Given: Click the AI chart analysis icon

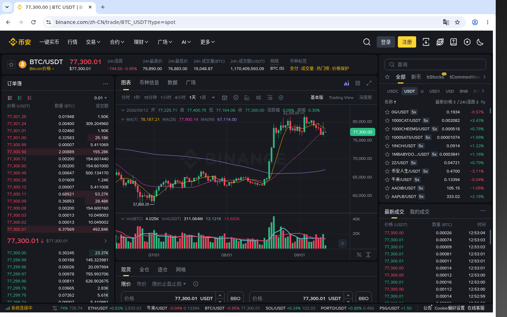Looking at the screenshot, I should pyautogui.click(x=346, y=83).
